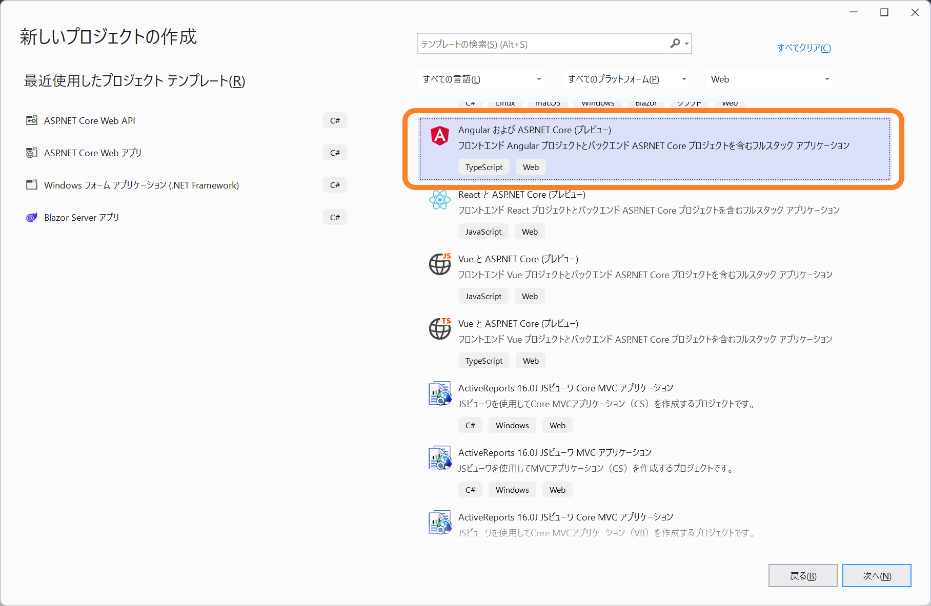Viewport: 931px width, 606px height.
Task: Click the Blazor Server アプリ icon
Action: click(x=32, y=217)
